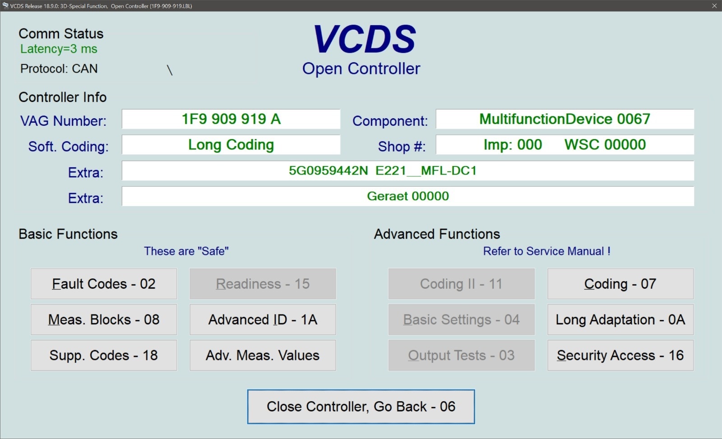Click the greyed-out Coding II - 11 button
This screenshot has width=722, height=439.
click(x=461, y=284)
